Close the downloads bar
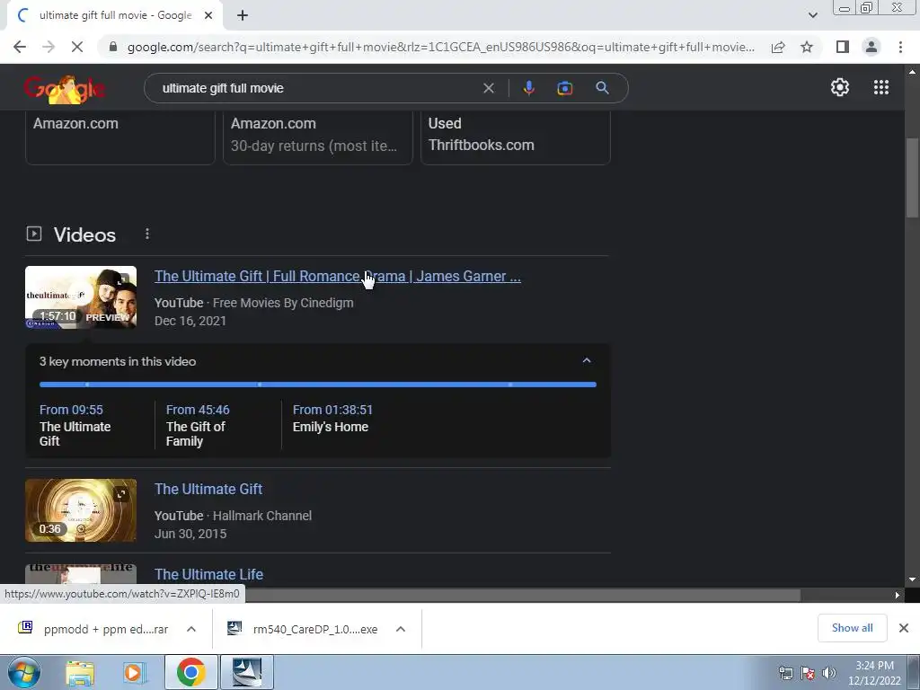The height and width of the screenshot is (690, 920). [904, 628]
